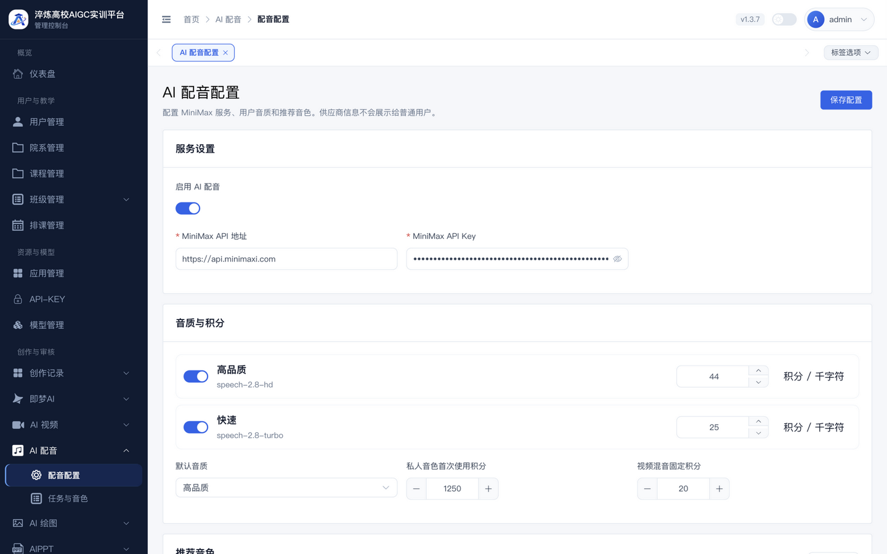This screenshot has height=554, width=887.
Task: Click the API-KEY lock icon
Action: click(x=18, y=299)
